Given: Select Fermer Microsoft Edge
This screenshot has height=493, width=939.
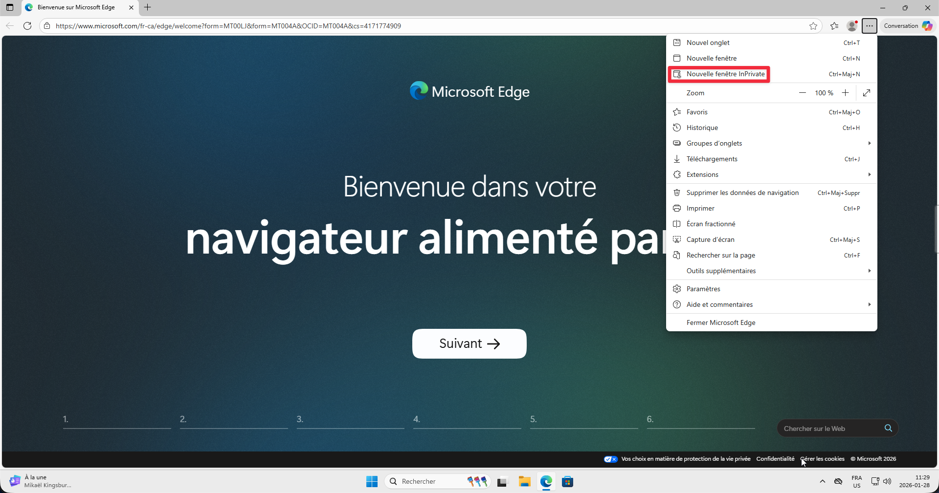Looking at the screenshot, I should [772, 323].
